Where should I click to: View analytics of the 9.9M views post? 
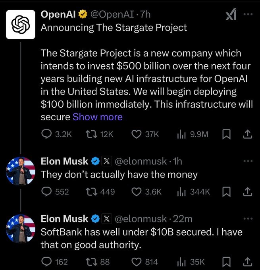pos(181,135)
